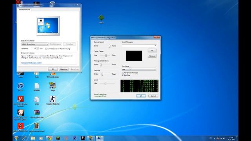Open the Bildschirmschoner screensaver dropdown
This screenshot has width=251, height=141.
click(35, 44)
